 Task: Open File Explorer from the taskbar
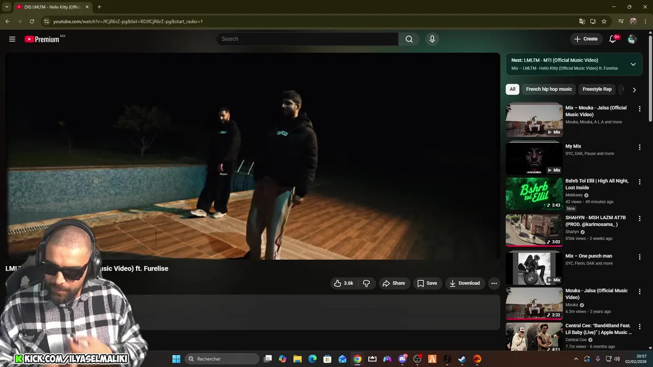[297, 359]
